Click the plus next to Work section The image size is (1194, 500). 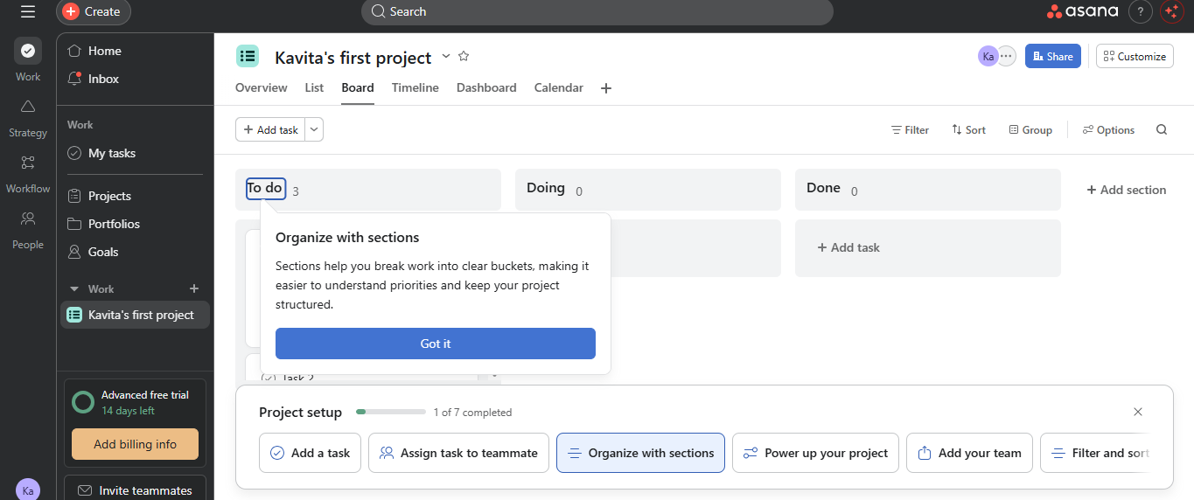click(x=194, y=288)
